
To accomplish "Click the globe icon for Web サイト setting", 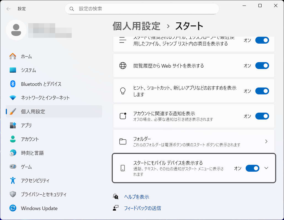I will click(123, 66).
